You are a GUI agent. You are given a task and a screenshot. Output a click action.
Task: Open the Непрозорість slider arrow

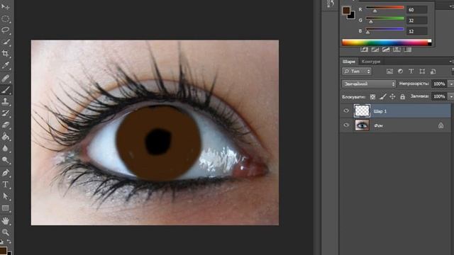(x=451, y=84)
